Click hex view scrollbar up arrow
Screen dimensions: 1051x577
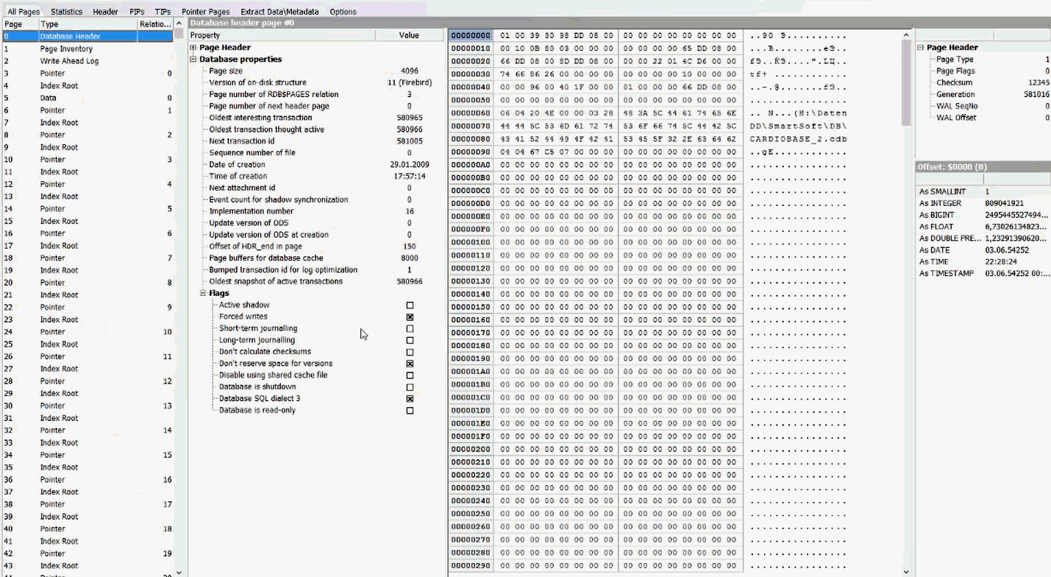(906, 35)
